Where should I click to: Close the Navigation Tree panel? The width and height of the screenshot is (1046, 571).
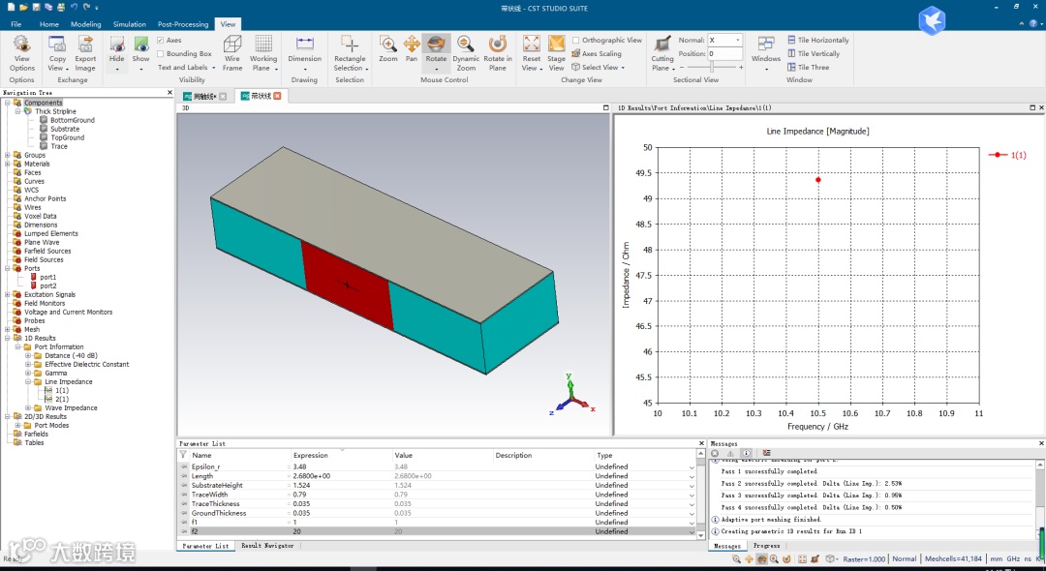(x=169, y=93)
